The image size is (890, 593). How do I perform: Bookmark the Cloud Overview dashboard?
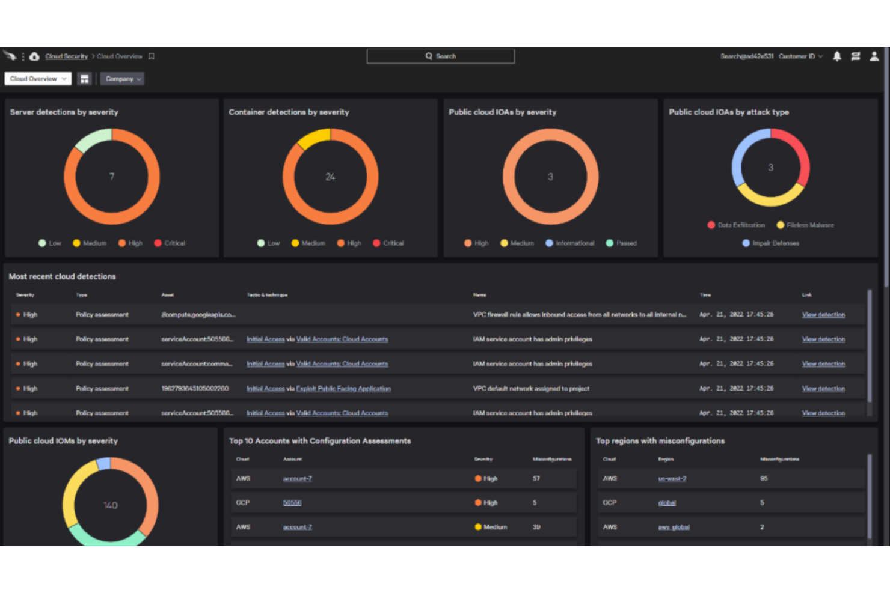pyautogui.click(x=151, y=56)
